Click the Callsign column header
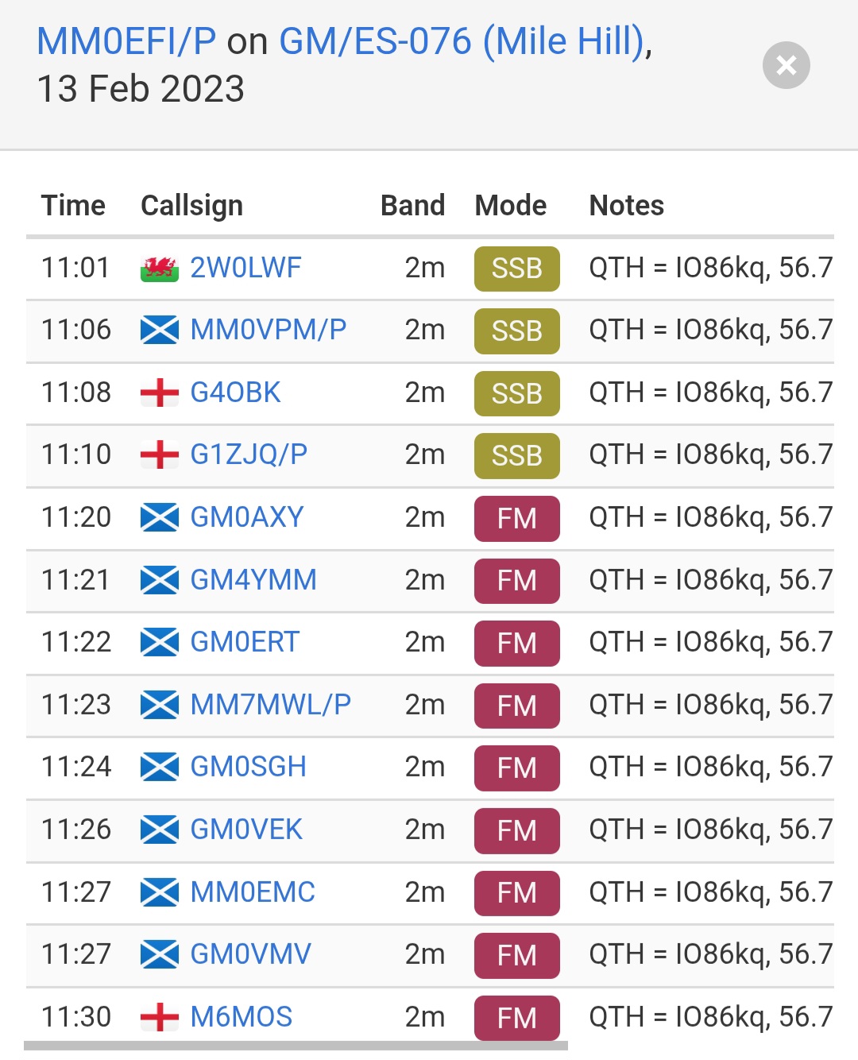The height and width of the screenshot is (1060, 858). [191, 206]
